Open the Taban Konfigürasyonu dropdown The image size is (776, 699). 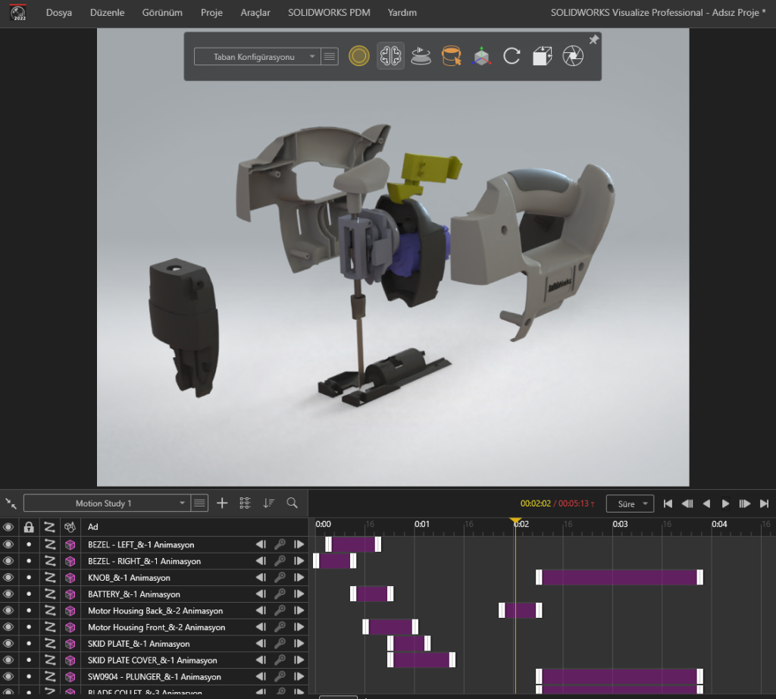[x=256, y=57]
